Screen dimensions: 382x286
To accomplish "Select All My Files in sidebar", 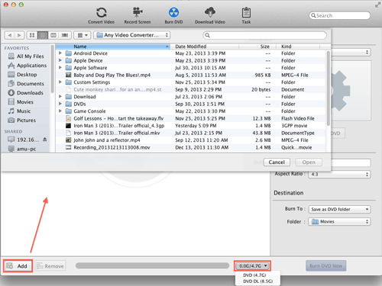I will (x=26, y=56).
